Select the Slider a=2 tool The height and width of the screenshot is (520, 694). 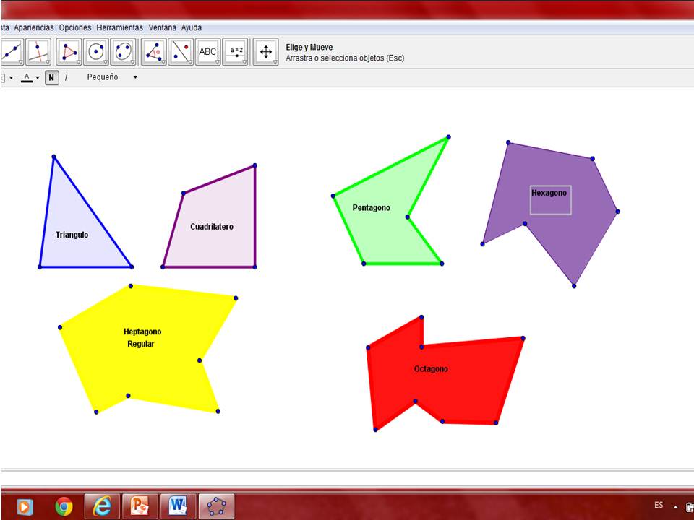pyautogui.click(x=235, y=52)
